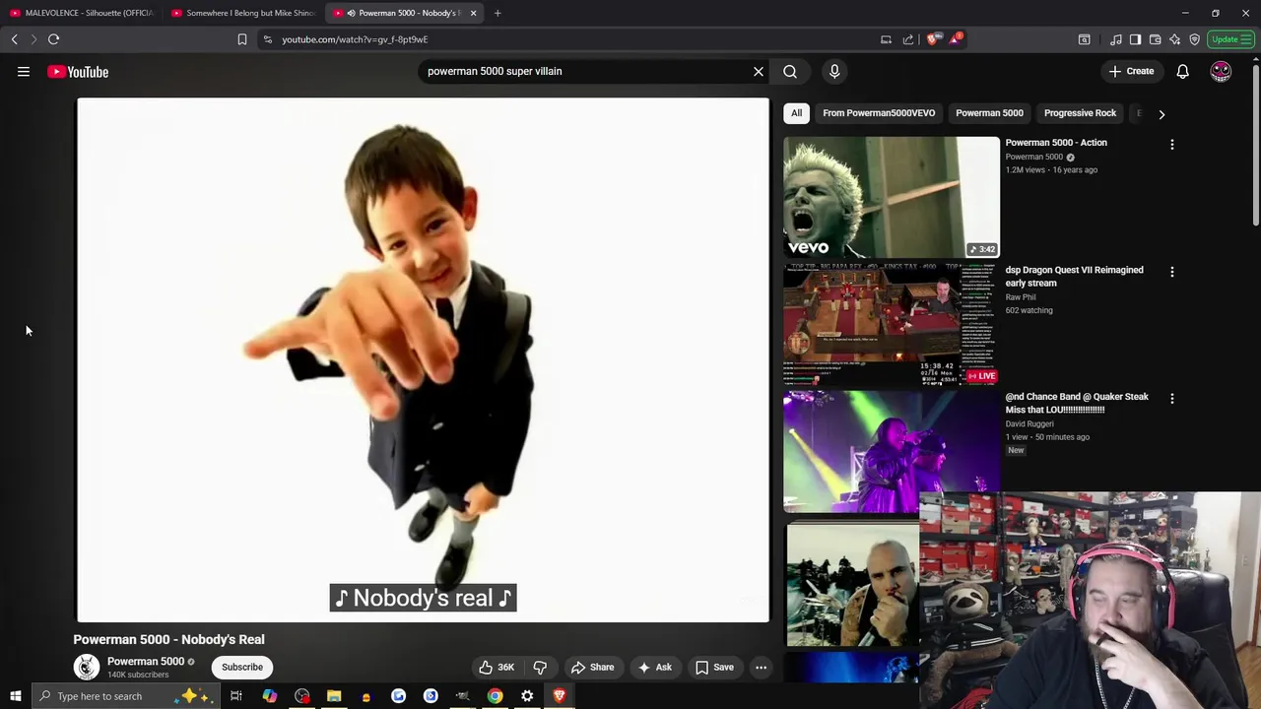Select the Powerman 5000 filter chip
1261x709 pixels.
pos(989,113)
